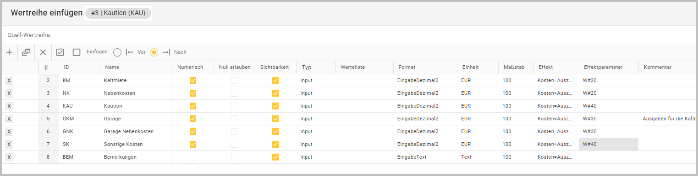
Task: Click the #3 | Kaution (KAU) chip
Action: click(x=118, y=13)
